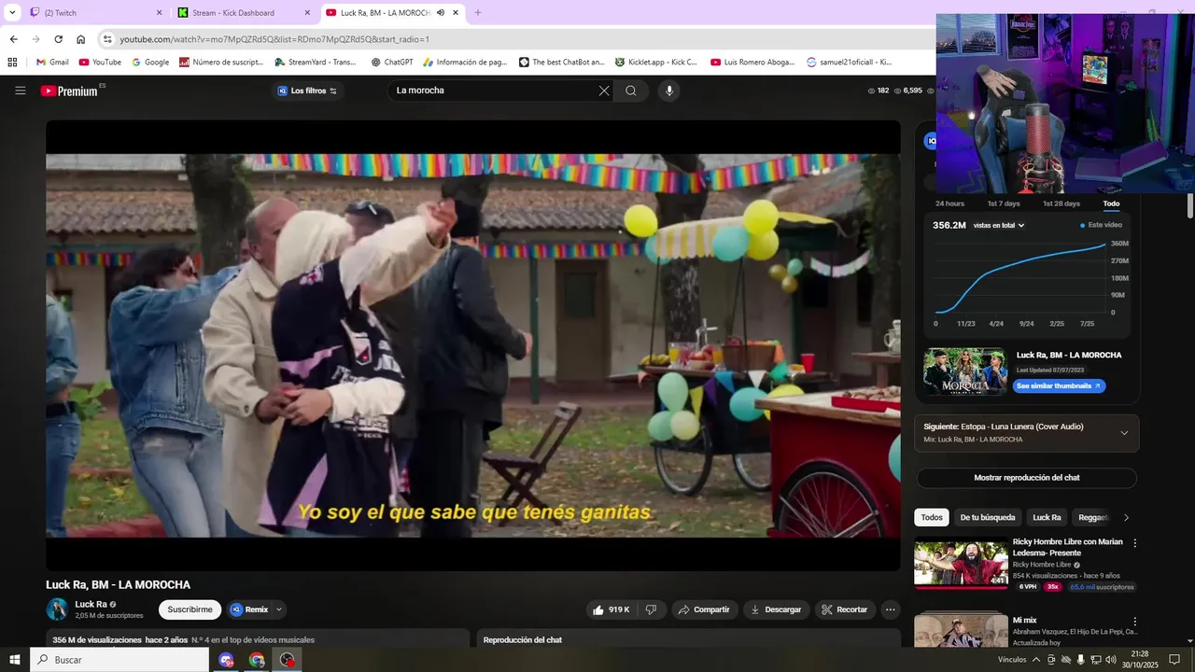Open options for Mi mix playlist
Viewport: 1195px width, 672px height.
(1135, 621)
